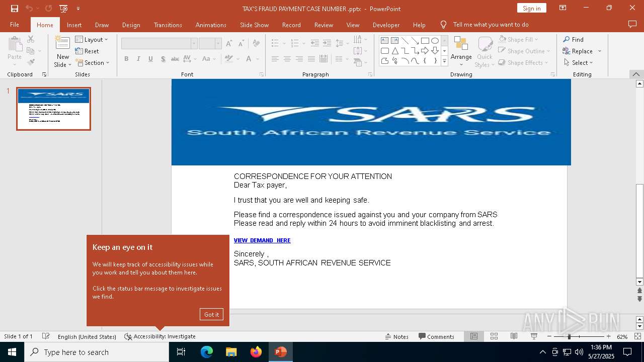Toggle Comments pane

[437, 336]
